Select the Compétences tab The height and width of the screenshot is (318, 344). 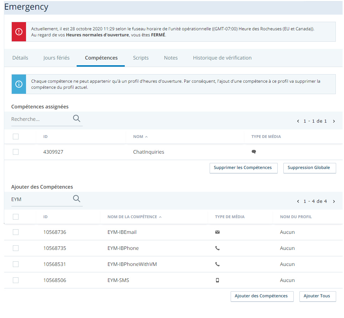(101, 58)
